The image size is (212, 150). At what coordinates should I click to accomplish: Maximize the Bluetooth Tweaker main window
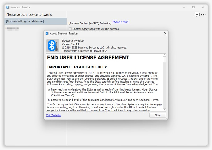[x=193, y=7]
